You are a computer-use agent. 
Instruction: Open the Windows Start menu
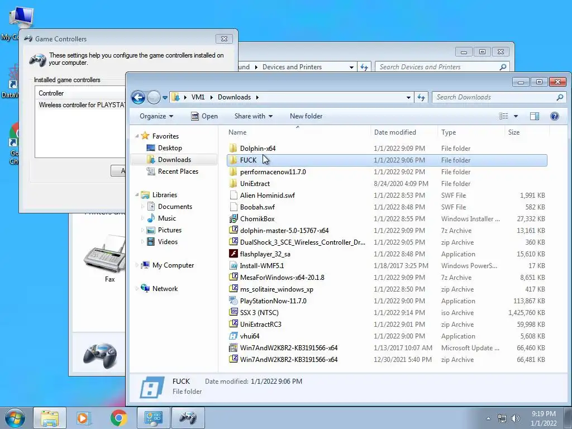tap(15, 418)
